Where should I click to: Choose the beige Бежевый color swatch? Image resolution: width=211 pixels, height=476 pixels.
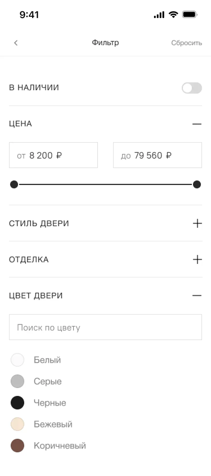(17, 424)
